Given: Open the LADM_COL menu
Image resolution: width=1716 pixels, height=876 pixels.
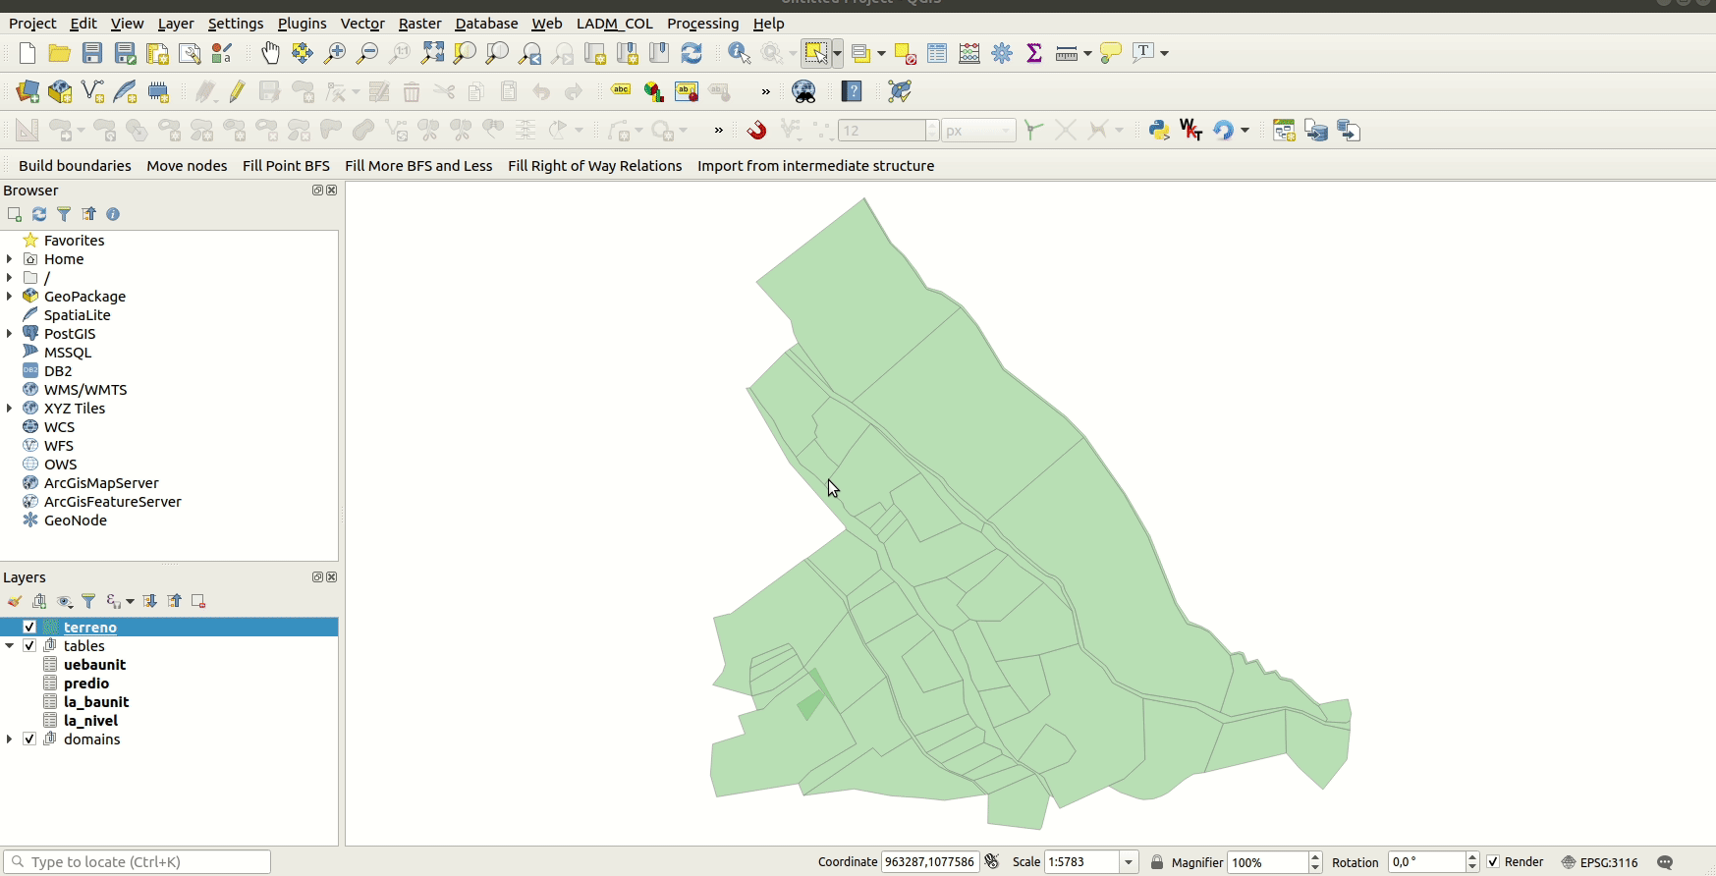Looking at the screenshot, I should (614, 24).
